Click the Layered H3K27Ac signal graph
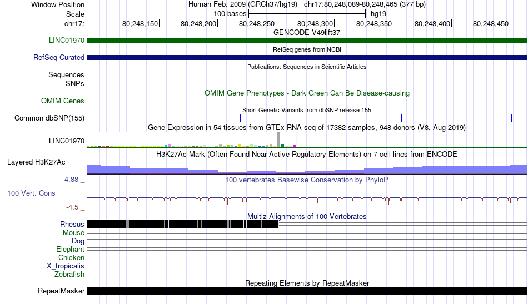The height and width of the screenshot is (304, 528). pos(307,170)
